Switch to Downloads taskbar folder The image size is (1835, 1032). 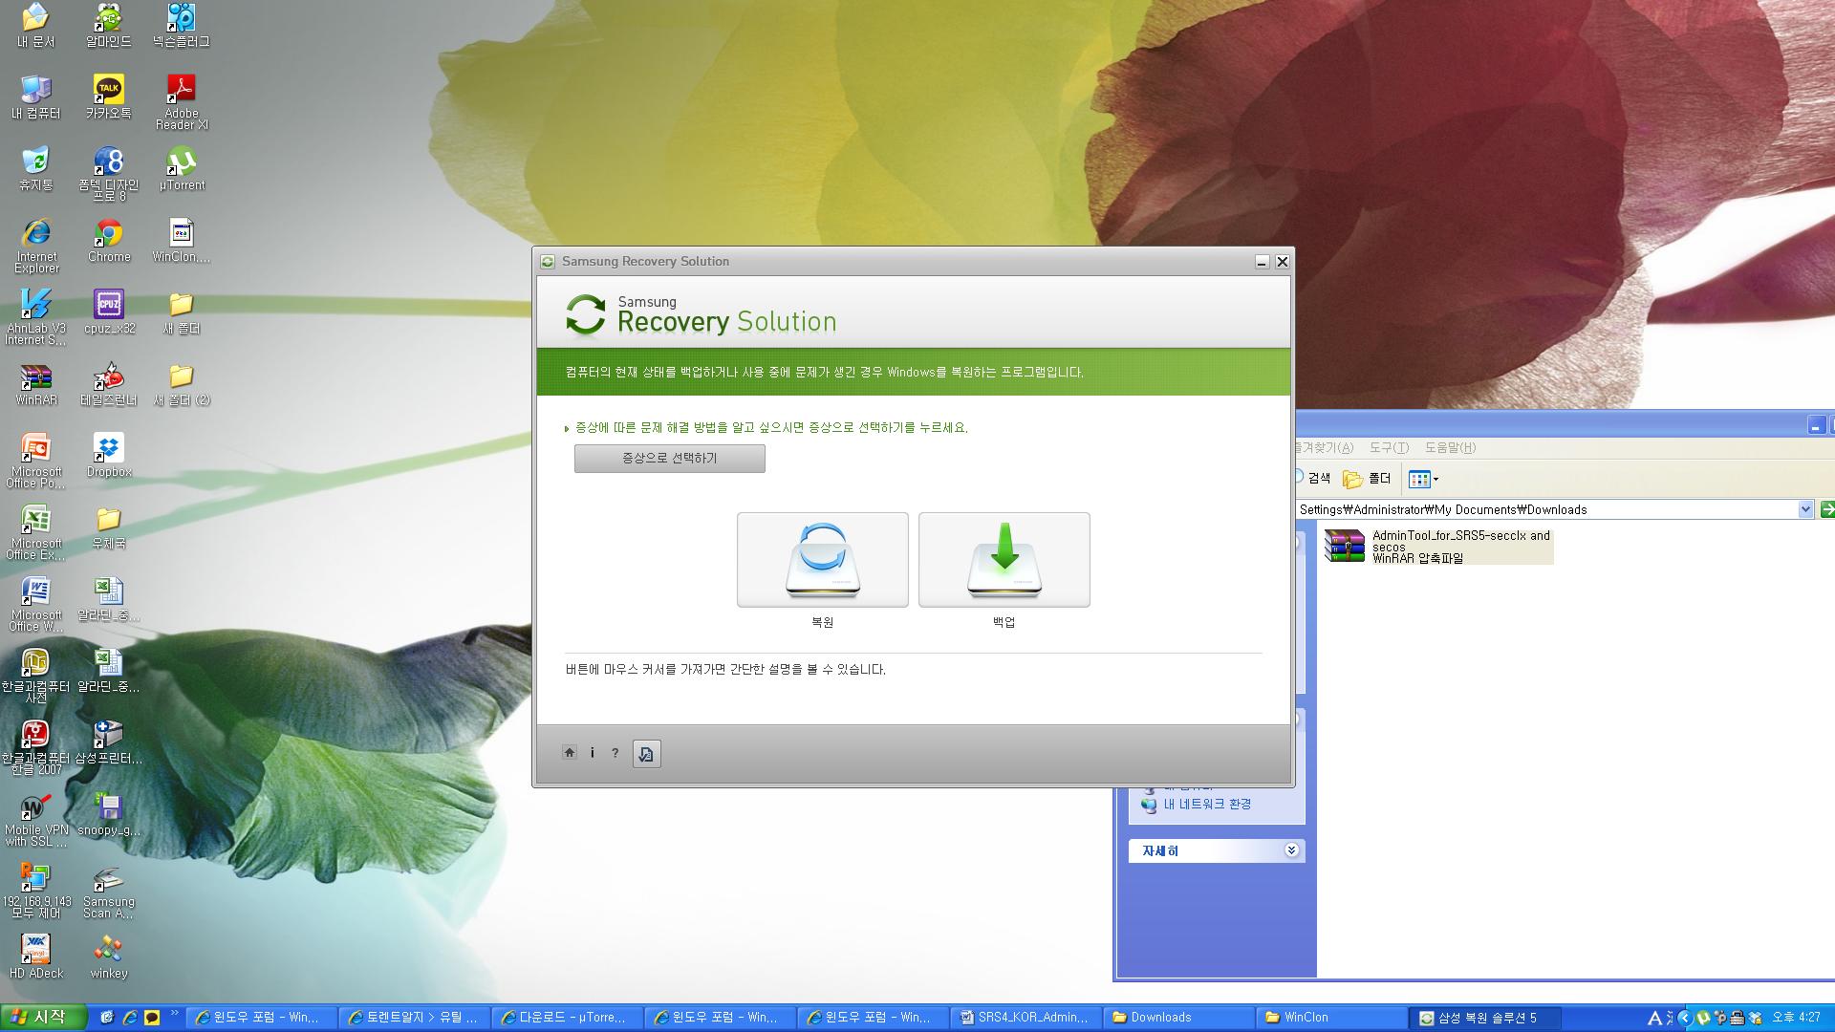(x=1178, y=1018)
